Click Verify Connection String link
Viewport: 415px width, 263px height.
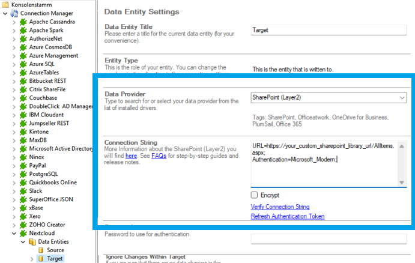tap(280, 207)
